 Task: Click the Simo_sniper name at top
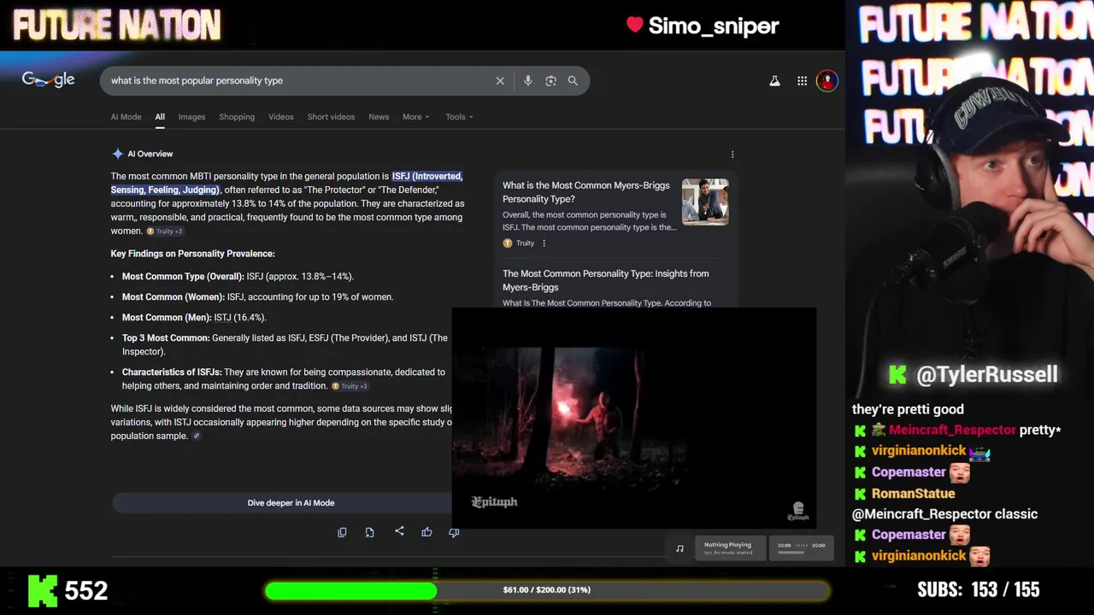[713, 26]
